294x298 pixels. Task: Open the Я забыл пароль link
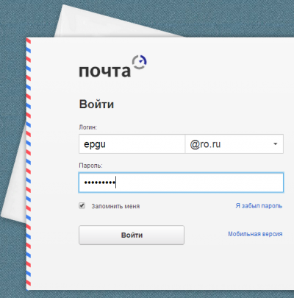(x=259, y=206)
